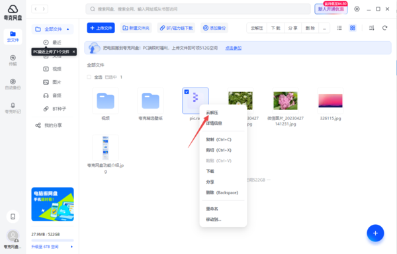
Task: Open 图片 pictures category
Action: (52, 82)
